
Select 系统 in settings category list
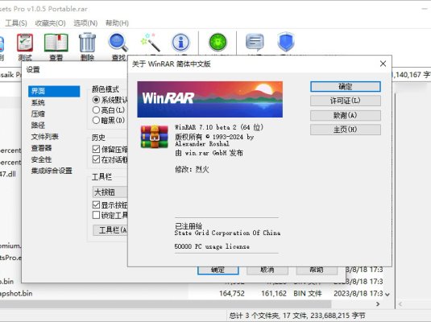[x=38, y=103]
